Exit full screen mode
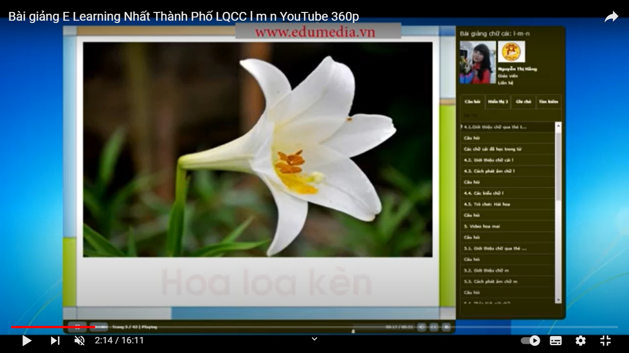Image resolution: width=629 pixels, height=353 pixels. (606, 341)
